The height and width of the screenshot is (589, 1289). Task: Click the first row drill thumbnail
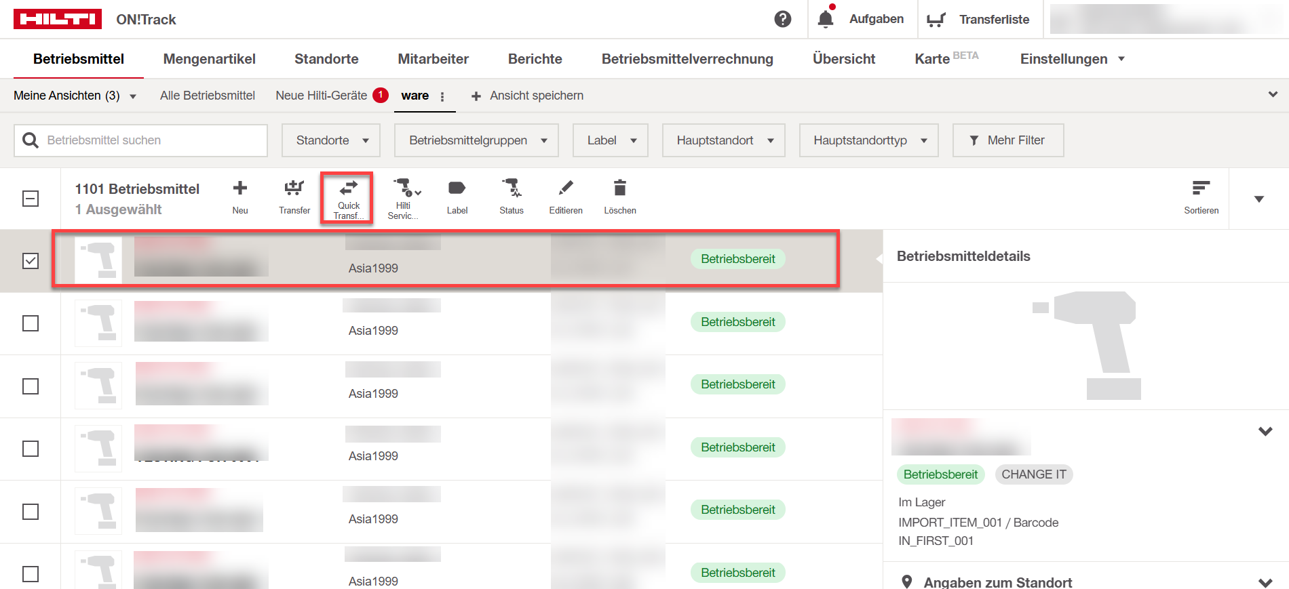[98, 260]
